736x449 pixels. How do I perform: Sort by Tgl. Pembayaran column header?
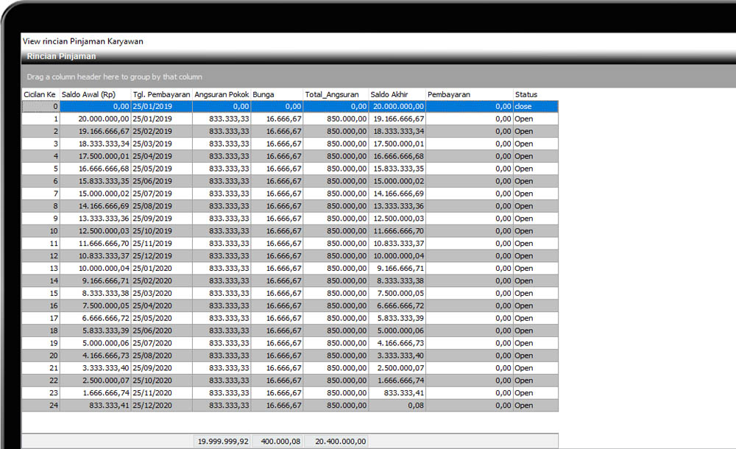161,94
